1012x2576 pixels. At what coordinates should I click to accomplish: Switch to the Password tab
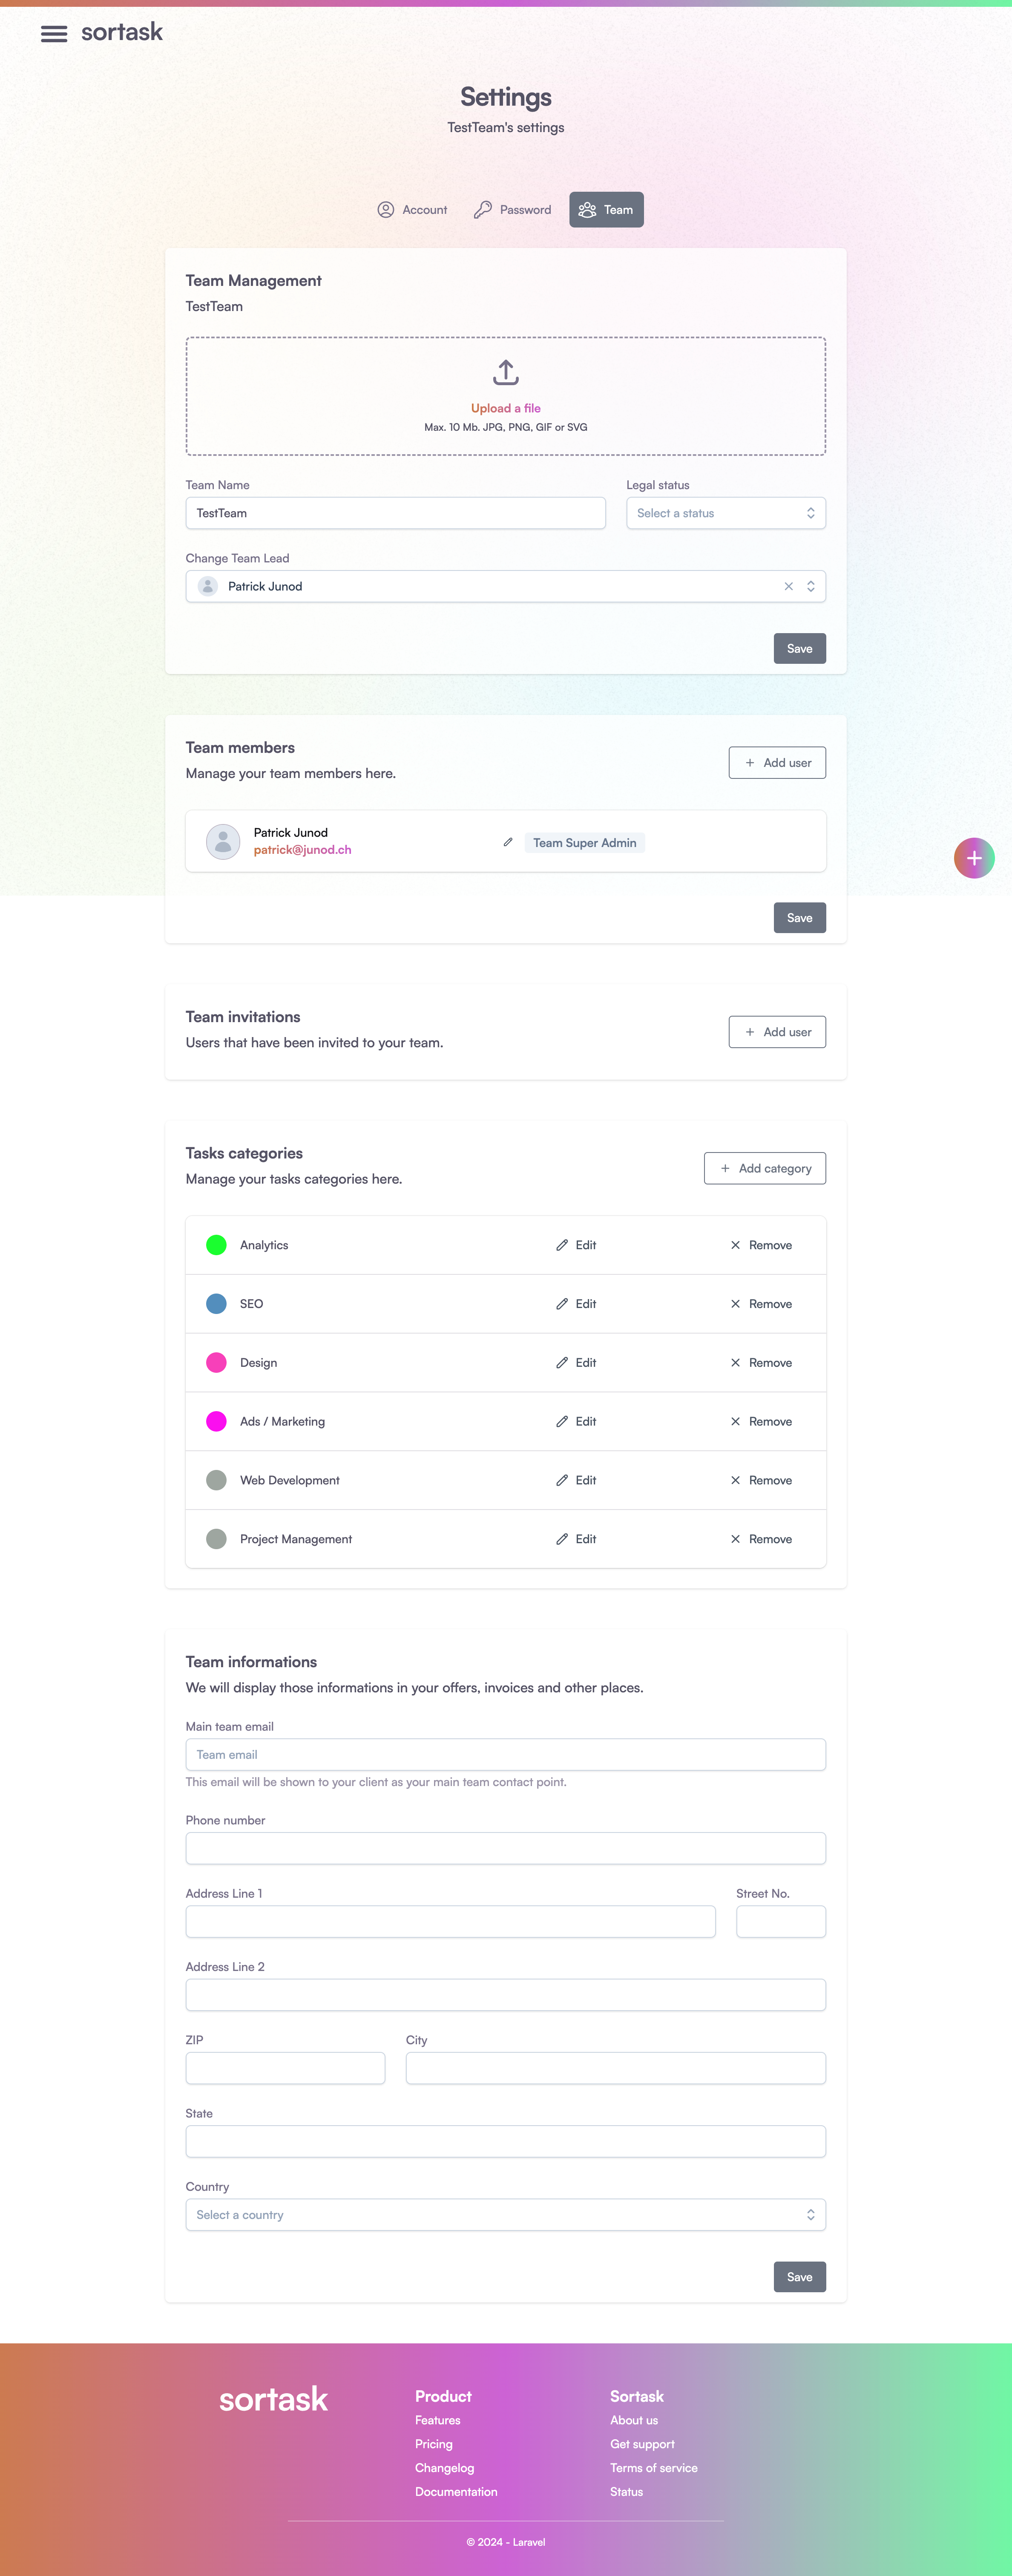(x=512, y=210)
